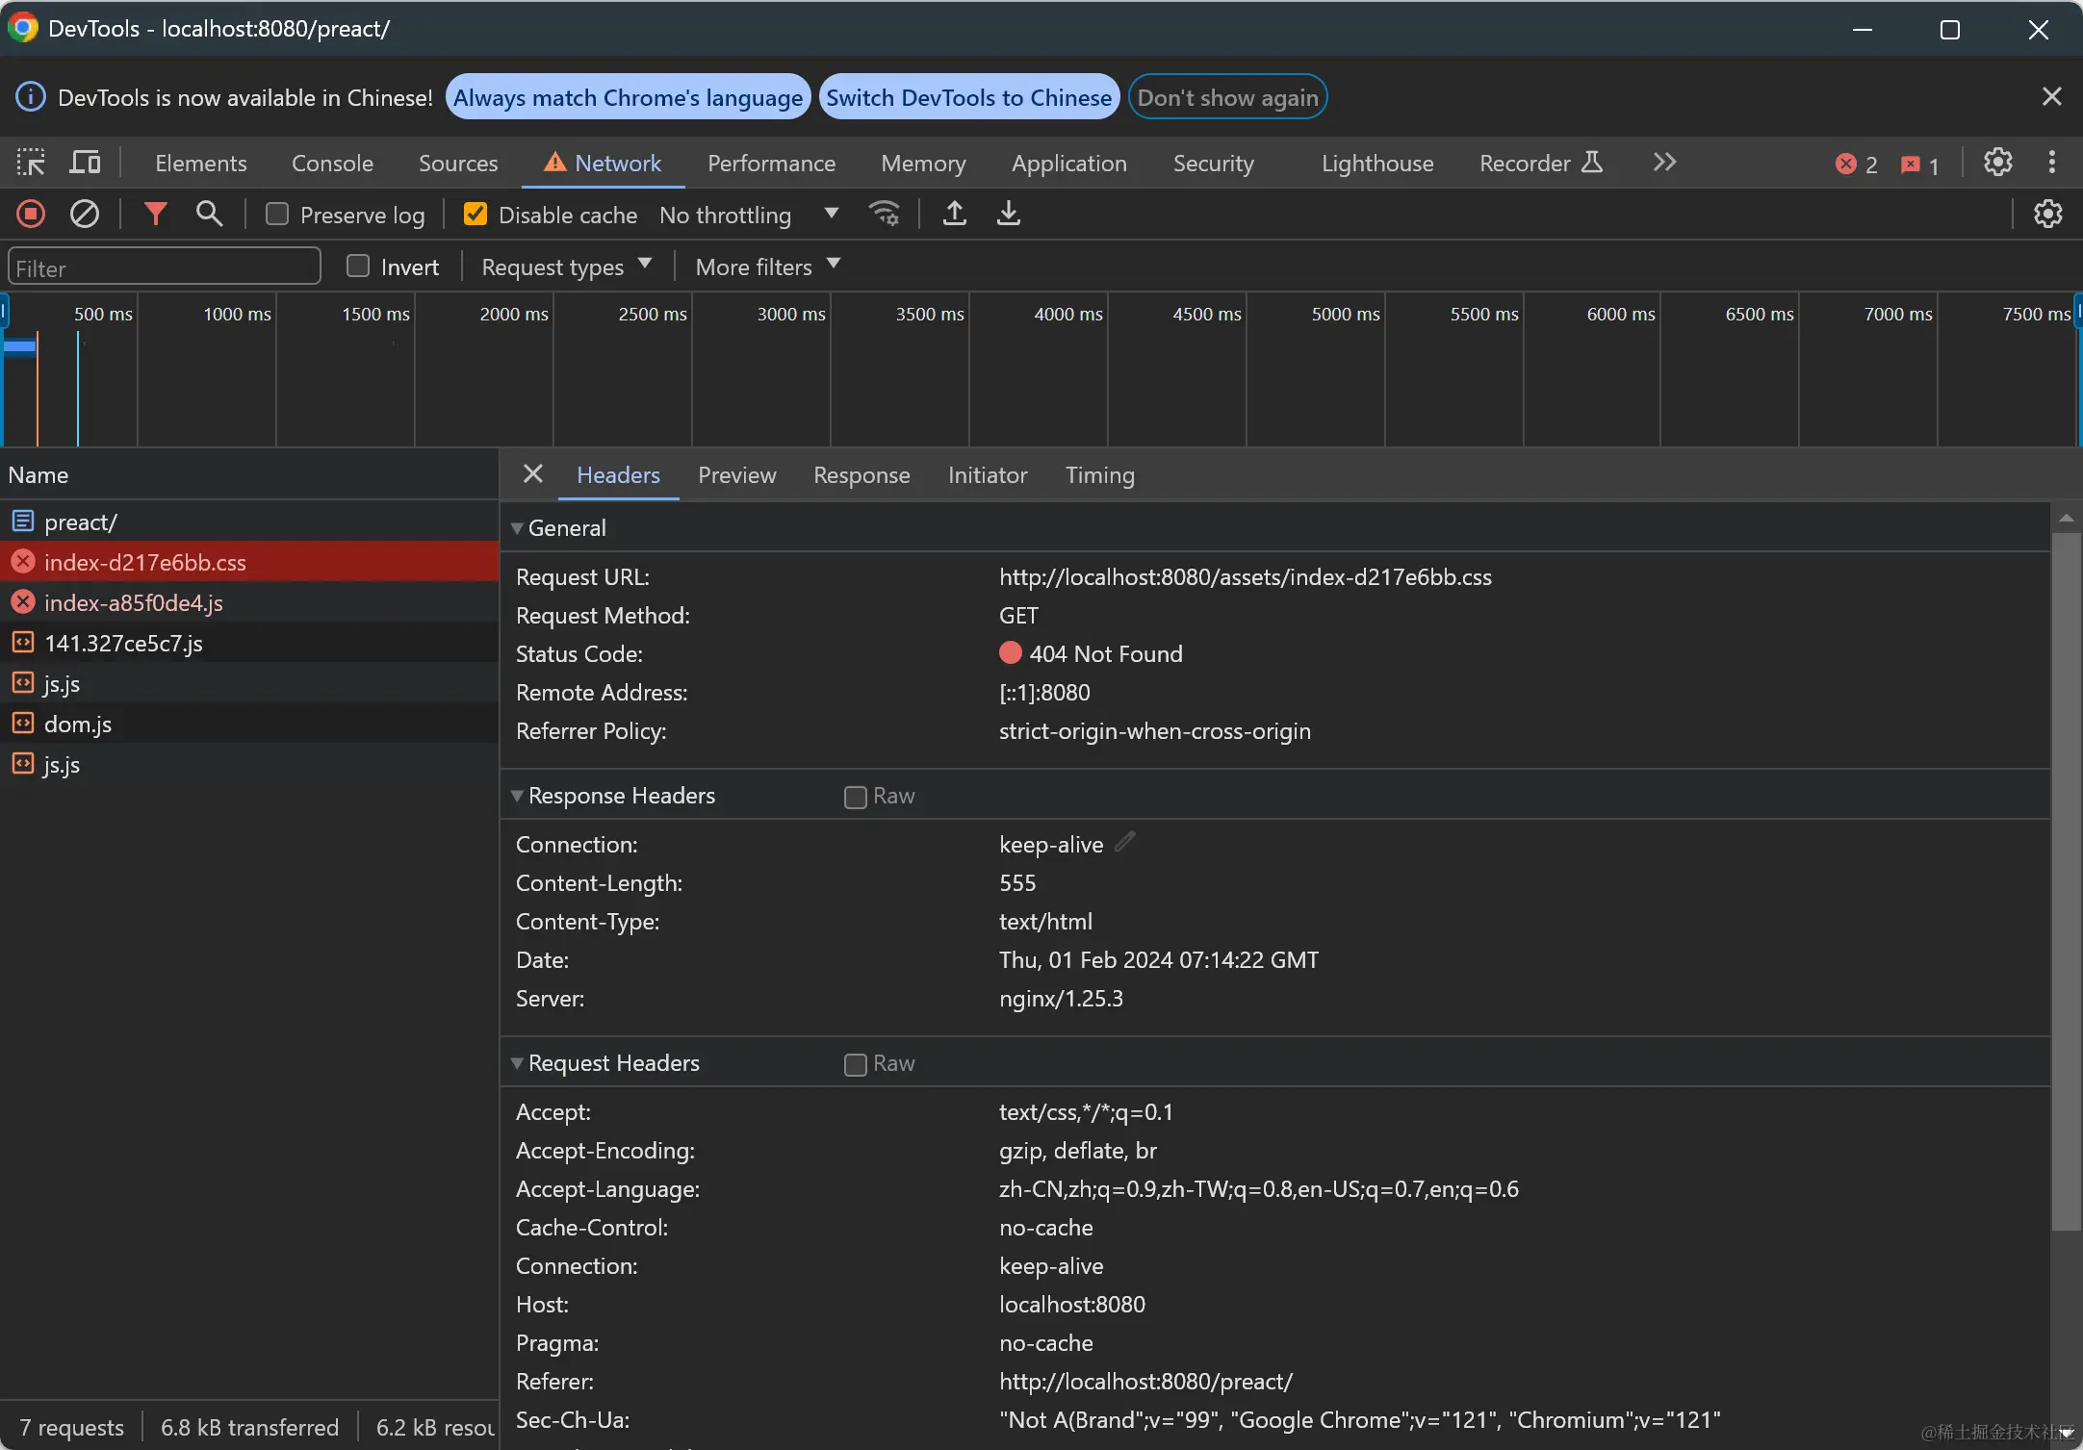Stop recording network log
The height and width of the screenshot is (1450, 2083).
[31, 214]
